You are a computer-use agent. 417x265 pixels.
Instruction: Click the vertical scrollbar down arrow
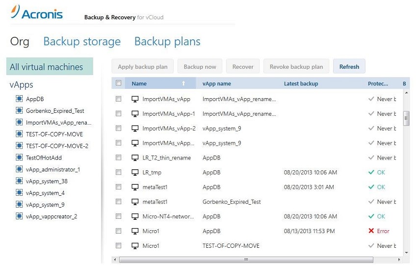(406, 253)
